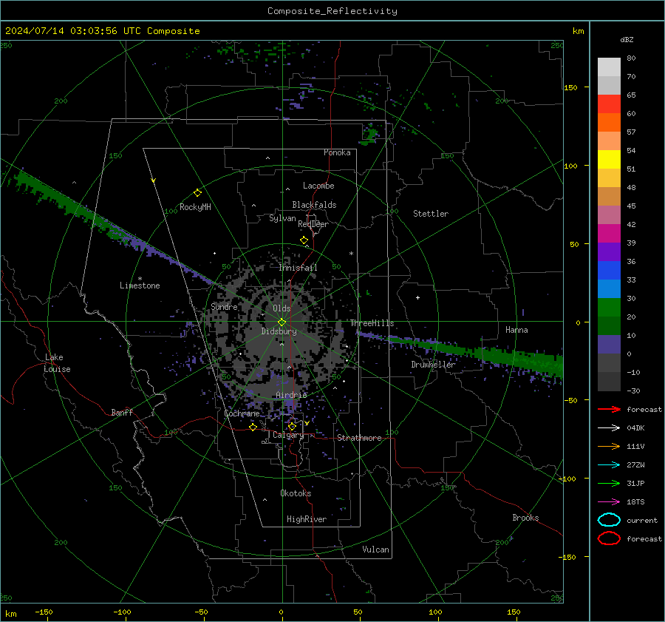
Task: Choose the green 31JP arrow legend icon
Action: (x=609, y=483)
